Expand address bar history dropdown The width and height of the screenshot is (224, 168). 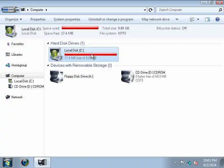click(x=145, y=10)
